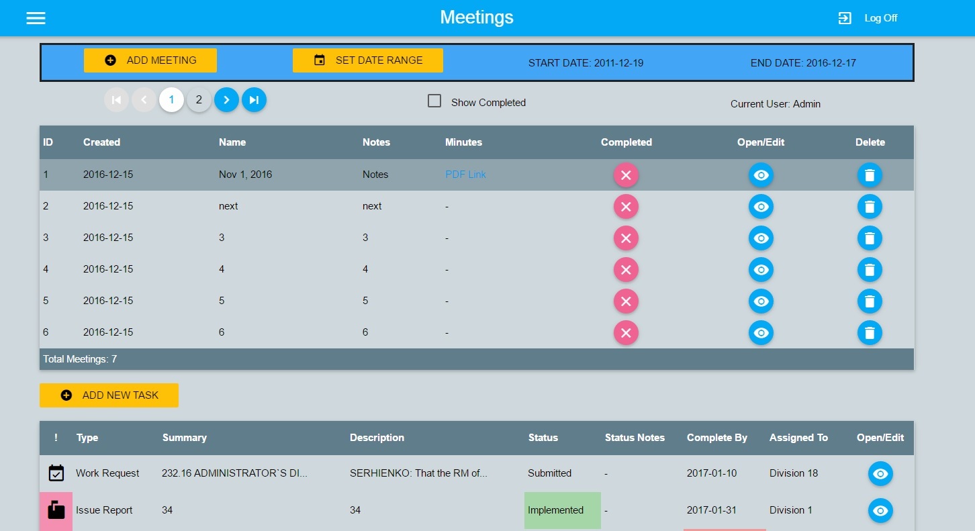
Task: Select the meeting name 'Nov 1, 2016'
Action: (245, 175)
